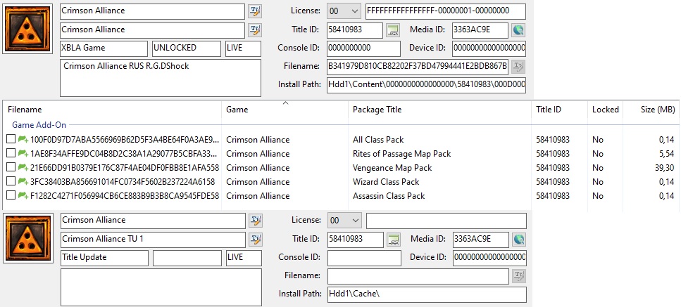Click add-on icon of Wizard Class Pack row

23,181
